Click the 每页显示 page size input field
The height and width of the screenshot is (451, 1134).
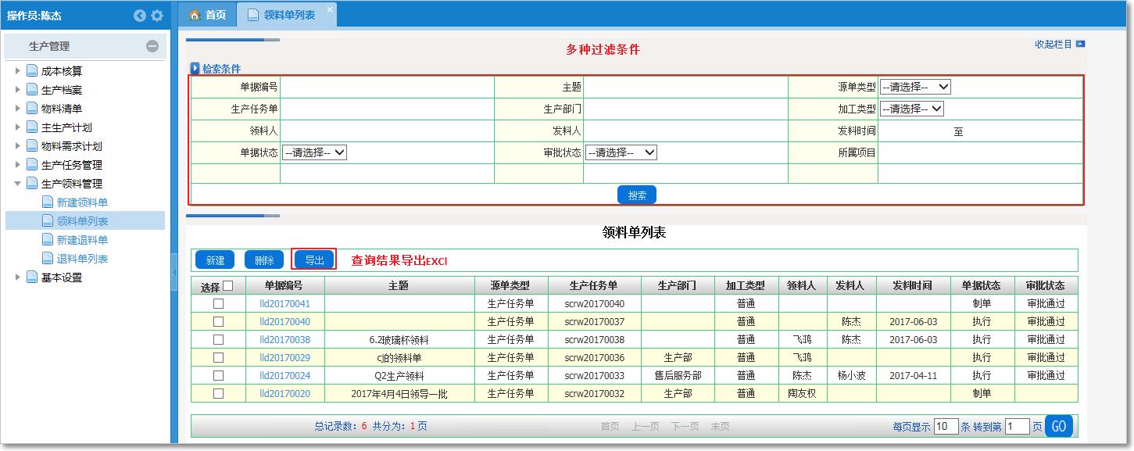[x=946, y=426]
